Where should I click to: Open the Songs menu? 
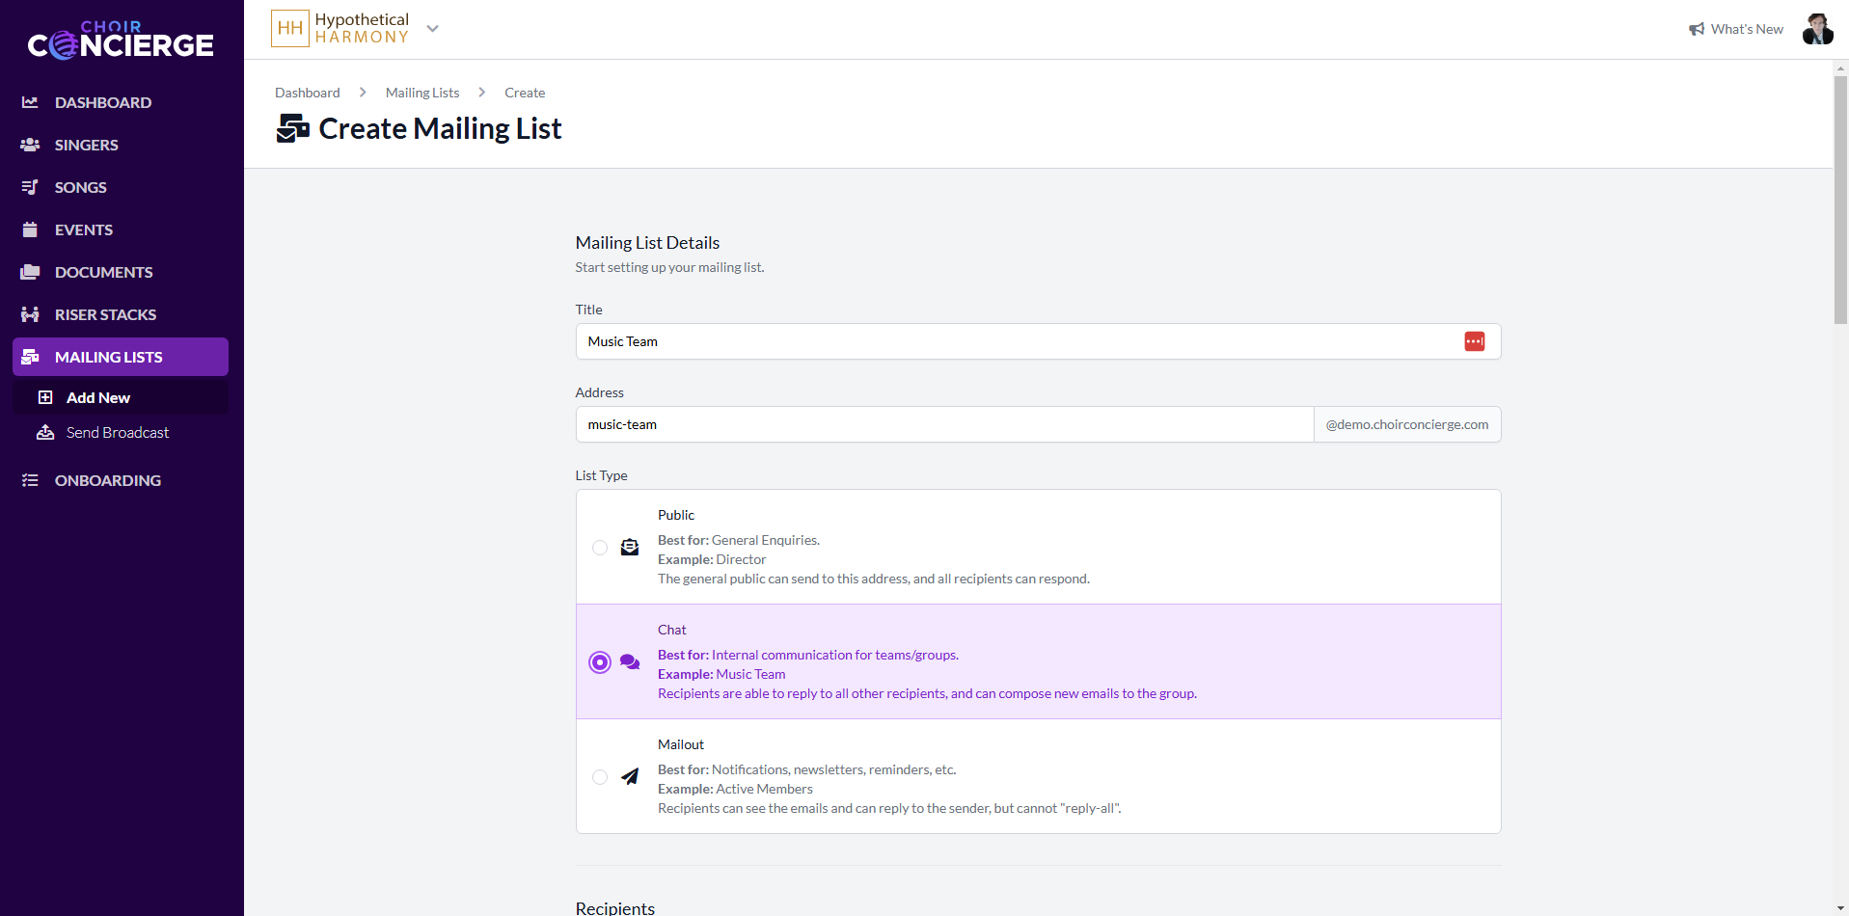click(x=121, y=187)
